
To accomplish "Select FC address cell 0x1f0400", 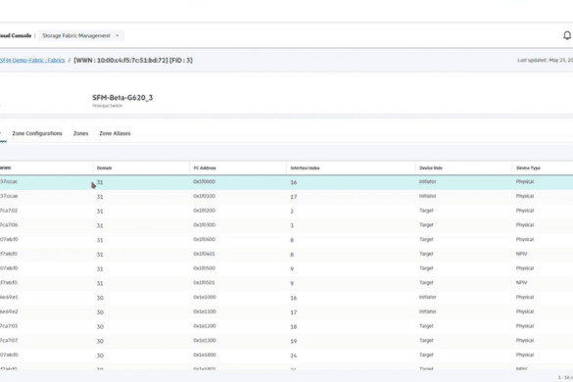I will (x=205, y=239).
